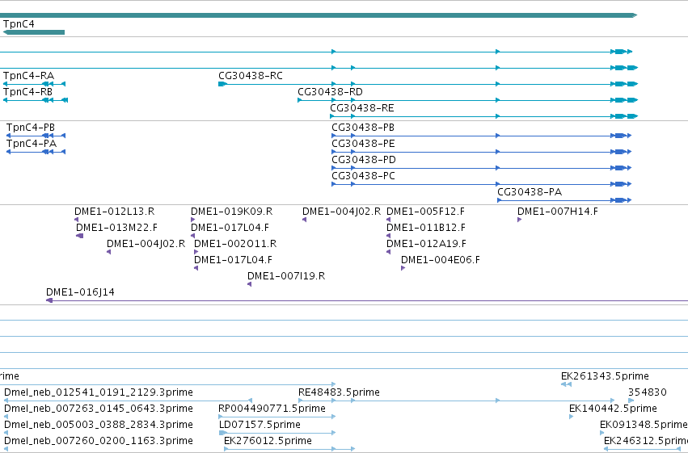This screenshot has height=453, width=688.
Task: Select the DME1-011B12.F feature
Action: point(426,228)
